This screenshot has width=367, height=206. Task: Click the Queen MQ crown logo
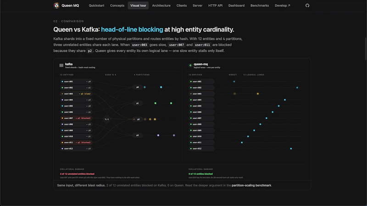[x=56, y=5]
